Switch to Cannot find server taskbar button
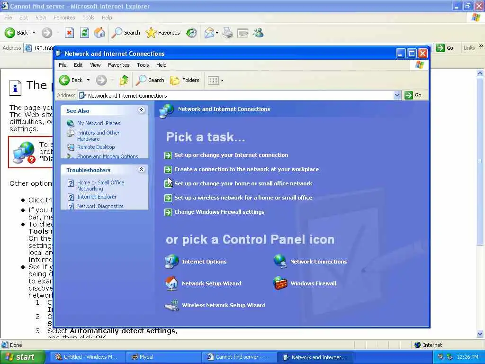The height and width of the screenshot is (364, 485). [x=239, y=357]
